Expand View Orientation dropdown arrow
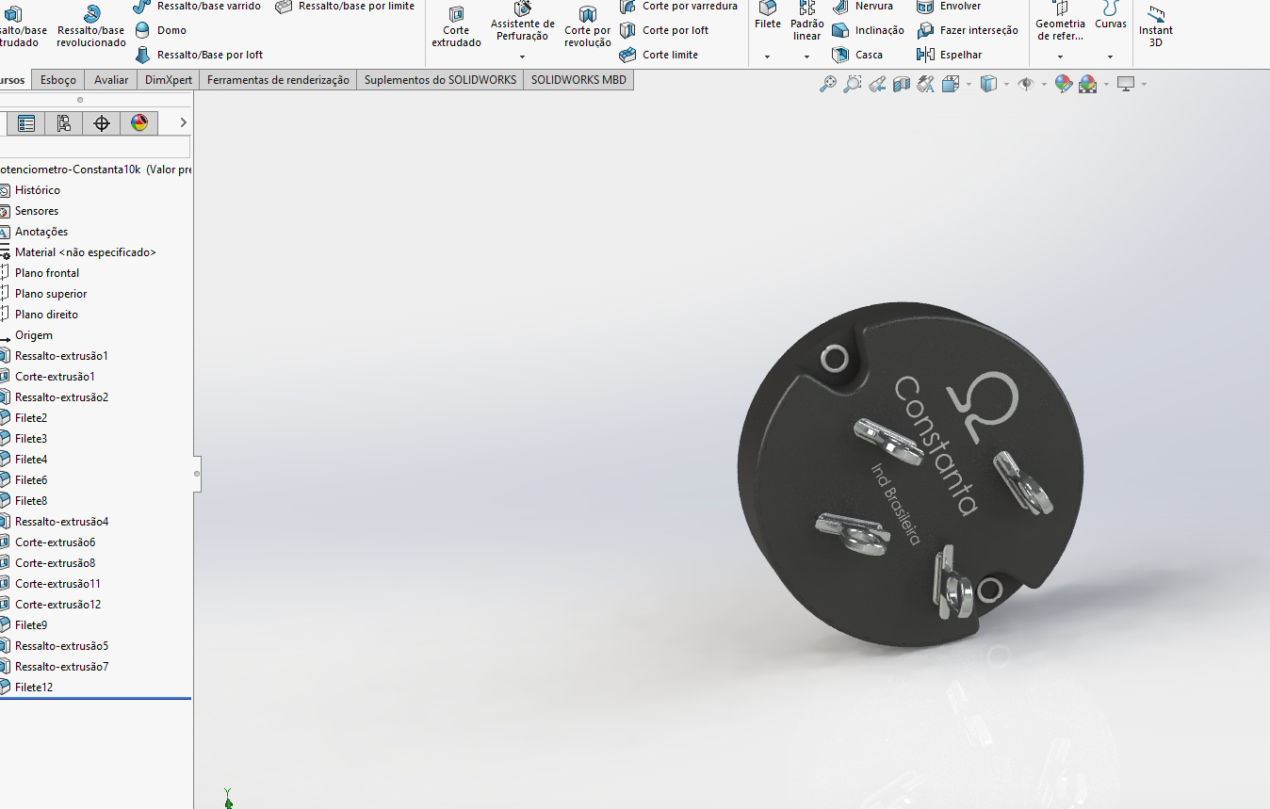Screen dimensions: 1270x809 (x=969, y=85)
